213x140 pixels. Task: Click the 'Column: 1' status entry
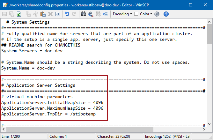point(58,136)
